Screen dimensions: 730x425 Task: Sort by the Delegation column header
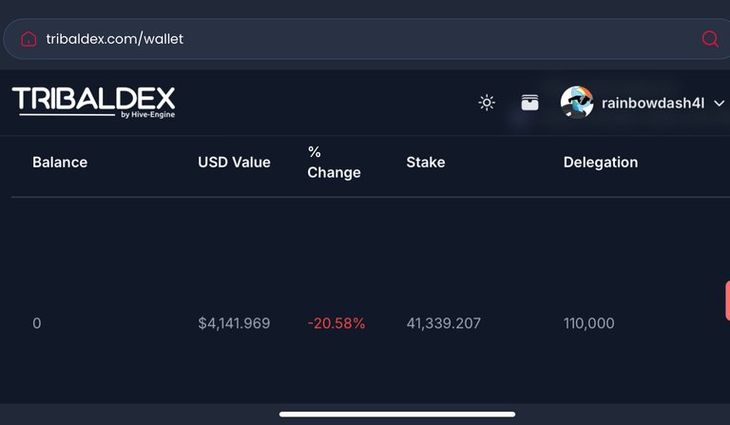pyautogui.click(x=601, y=162)
